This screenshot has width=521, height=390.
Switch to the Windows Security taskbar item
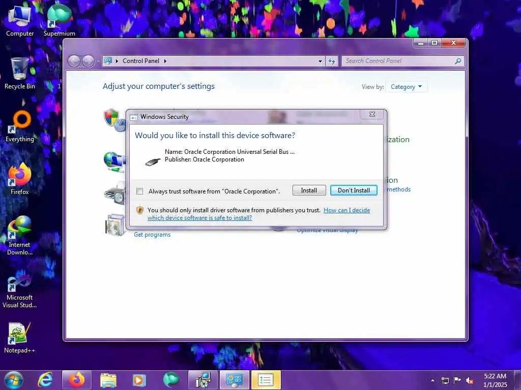click(266, 380)
